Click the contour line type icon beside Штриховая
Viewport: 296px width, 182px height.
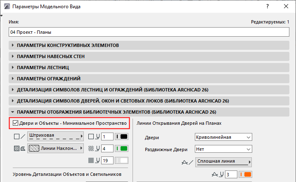(x=20, y=136)
